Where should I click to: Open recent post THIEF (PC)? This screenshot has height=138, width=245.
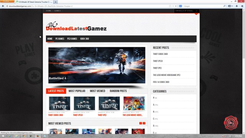pyautogui.click(x=157, y=68)
